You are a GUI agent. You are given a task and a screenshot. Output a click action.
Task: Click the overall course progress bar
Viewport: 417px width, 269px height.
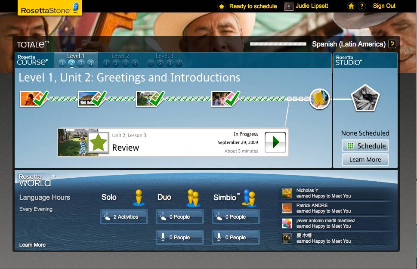click(x=278, y=44)
